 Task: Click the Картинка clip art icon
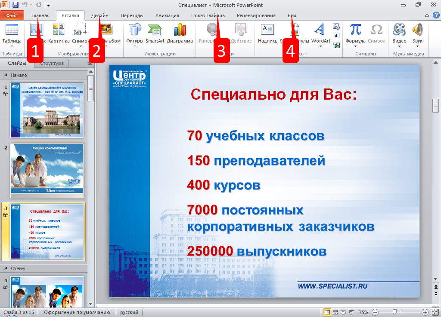(59, 34)
